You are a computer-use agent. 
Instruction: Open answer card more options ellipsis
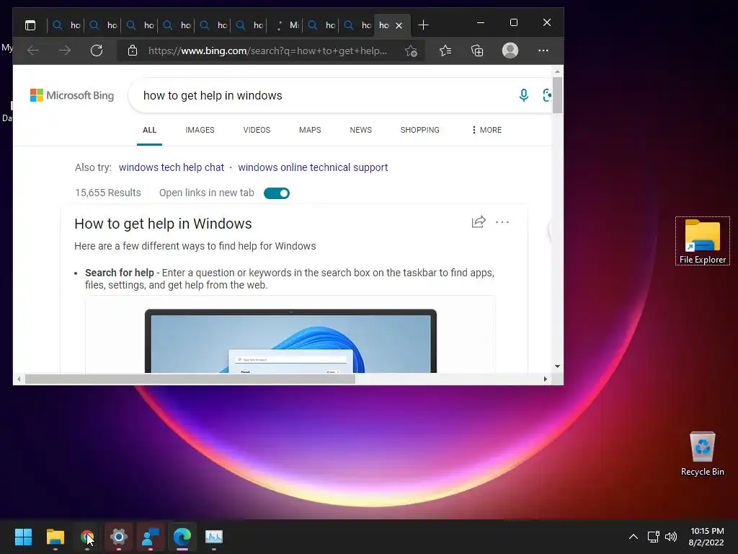click(502, 222)
